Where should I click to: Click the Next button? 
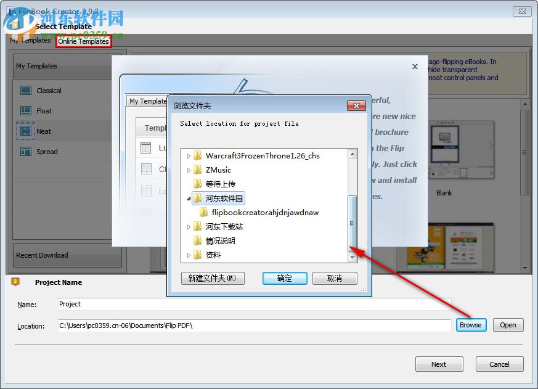coord(439,364)
